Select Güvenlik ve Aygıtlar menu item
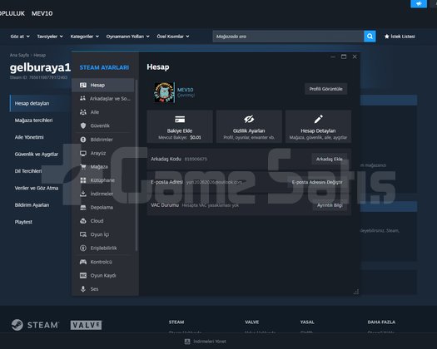 pyautogui.click(x=37, y=155)
